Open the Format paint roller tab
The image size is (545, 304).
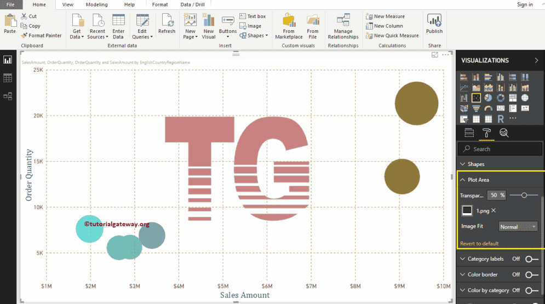(486, 133)
